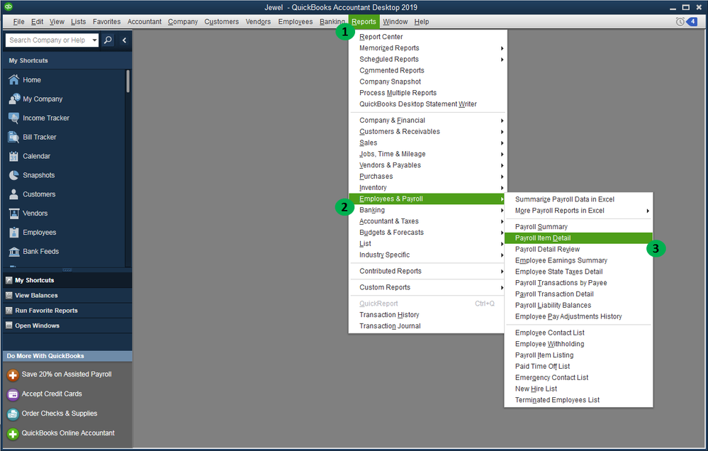Click View Balances button
708x451 pixels.
click(67, 295)
